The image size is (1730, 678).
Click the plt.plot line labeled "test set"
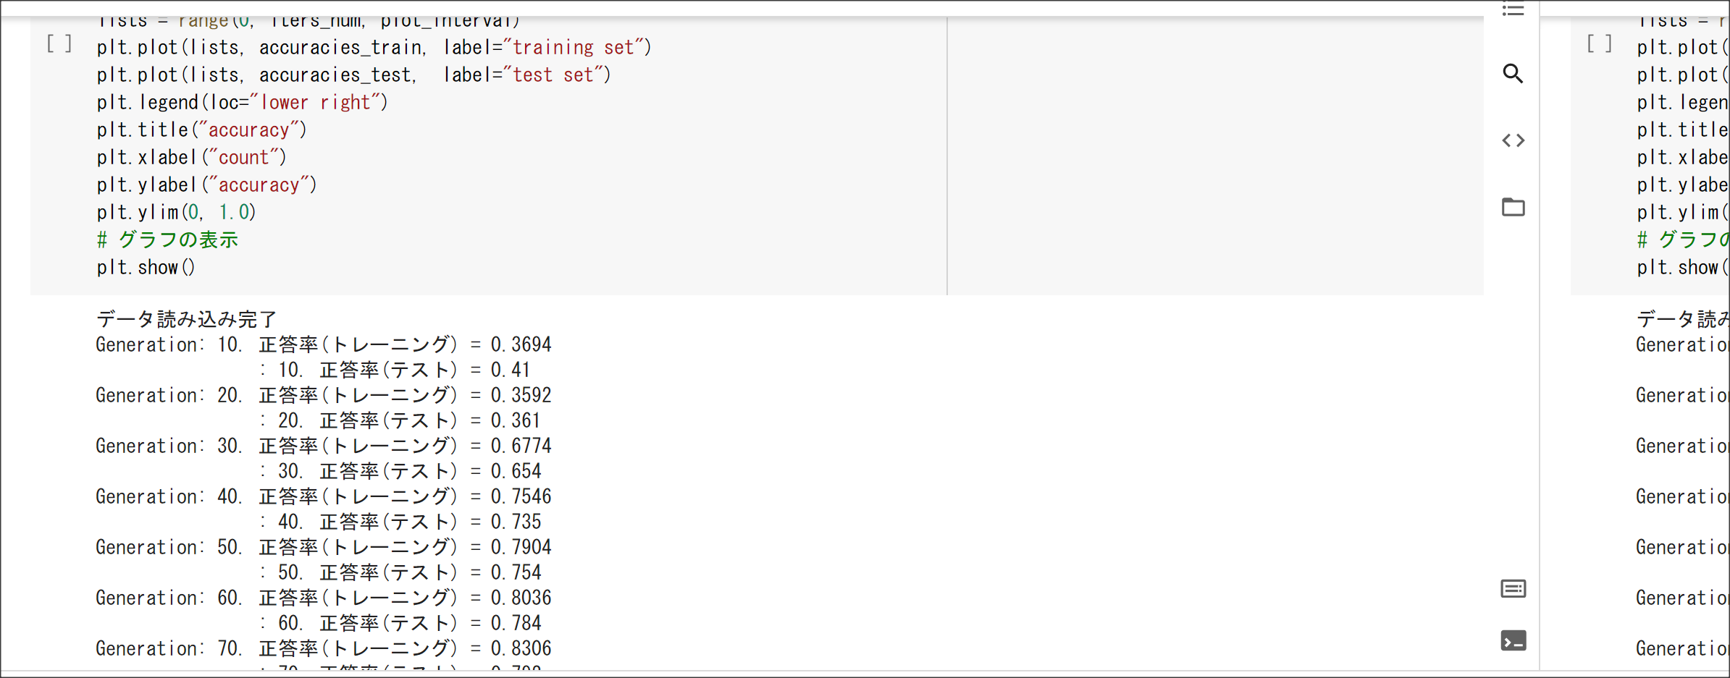(x=354, y=75)
